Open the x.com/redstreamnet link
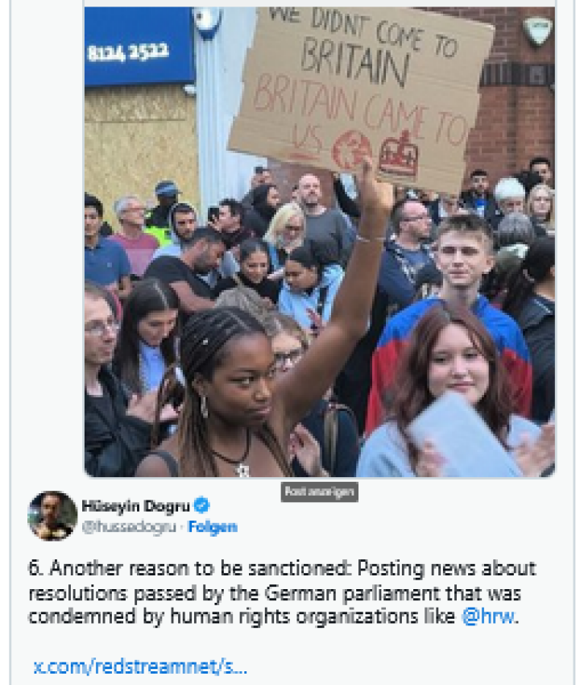Viewport: 580px width, 685px height. pyautogui.click(x=140, y=666)
